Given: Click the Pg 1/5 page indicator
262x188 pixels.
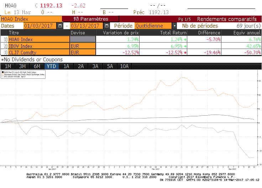Looking at the screenshot, I should click(184, 19).
